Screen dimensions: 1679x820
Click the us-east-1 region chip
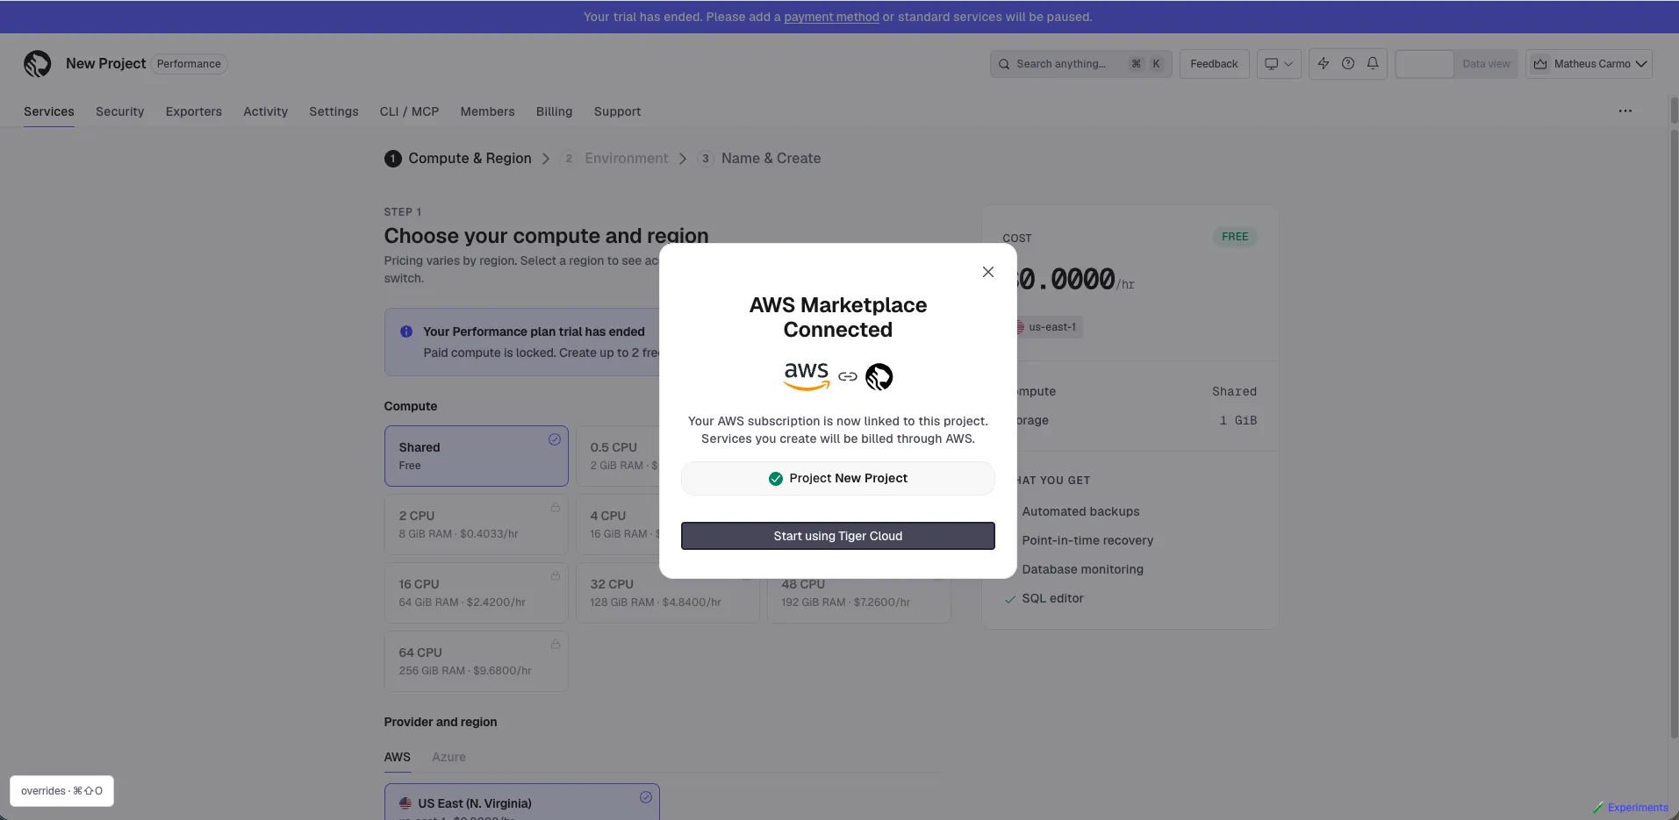(1050, 327)
